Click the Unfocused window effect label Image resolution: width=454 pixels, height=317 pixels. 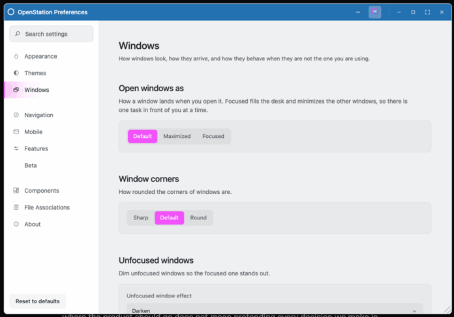tap(159, 296)
